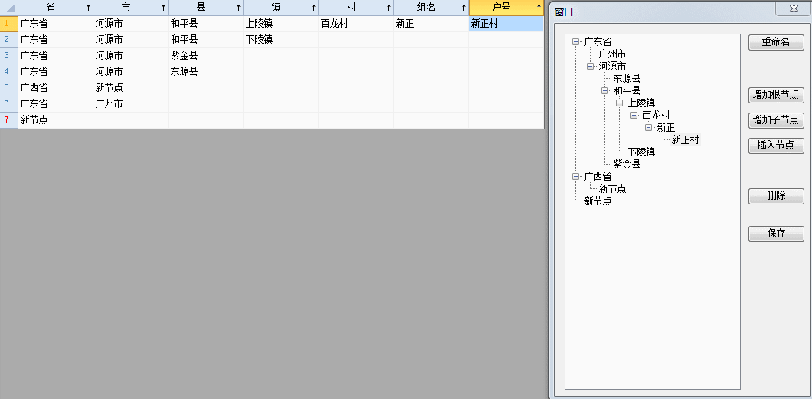Screen dimensions: 812x399
Task: Select row header 2
Action: click(8, 39)
